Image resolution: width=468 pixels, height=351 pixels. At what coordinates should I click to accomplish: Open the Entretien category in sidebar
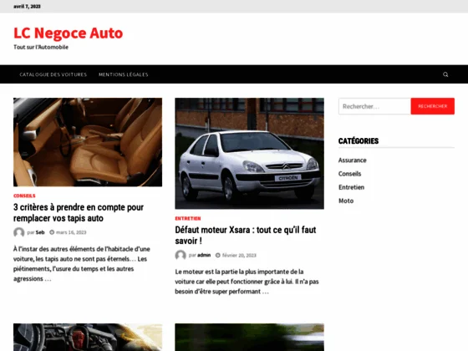[351, 187]
